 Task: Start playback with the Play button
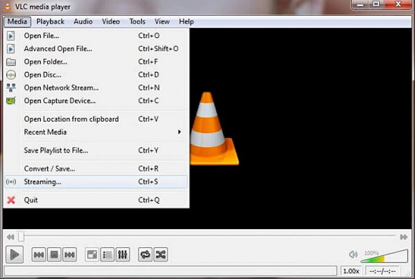pos(15,255)
